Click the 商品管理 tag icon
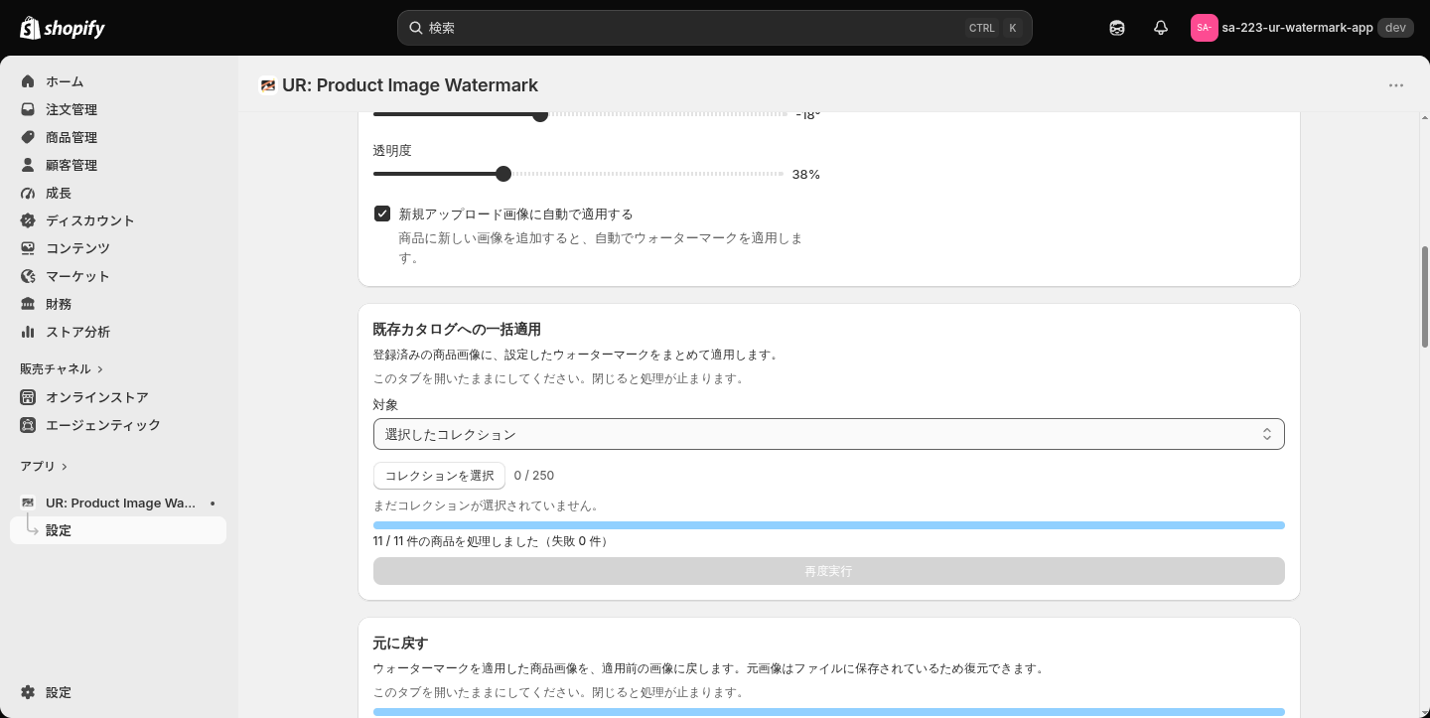 (28, 137)
